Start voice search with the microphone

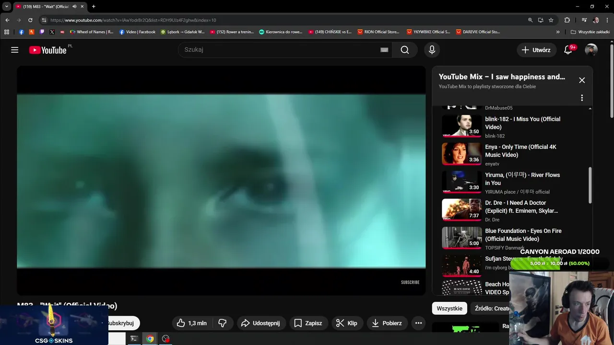[x=432, y=50]
